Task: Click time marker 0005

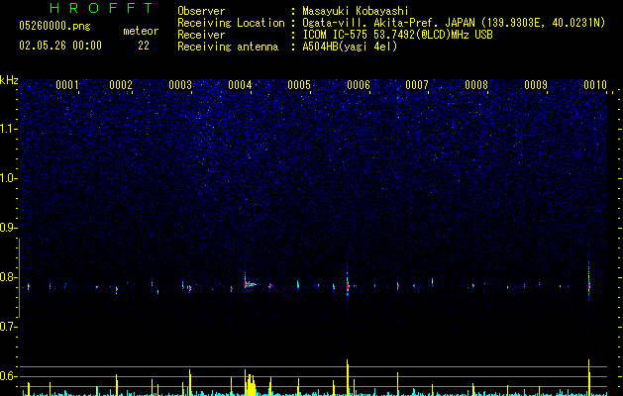Action: pyautogui.click(x=299, y=84)
